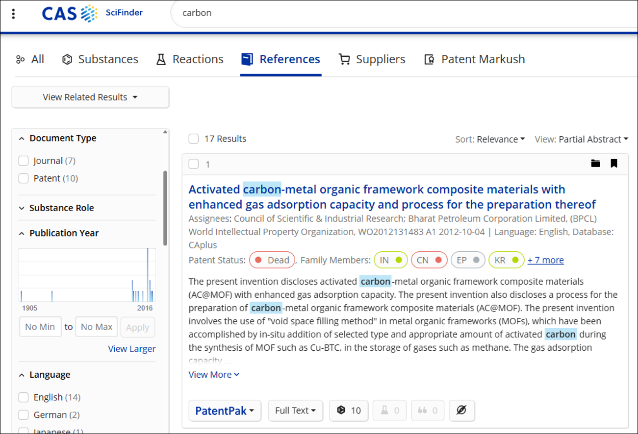Image resolution: width=638 pixels, height=434 pixels.
Task: Check the Journal document type filter
Action: (24, 161)
